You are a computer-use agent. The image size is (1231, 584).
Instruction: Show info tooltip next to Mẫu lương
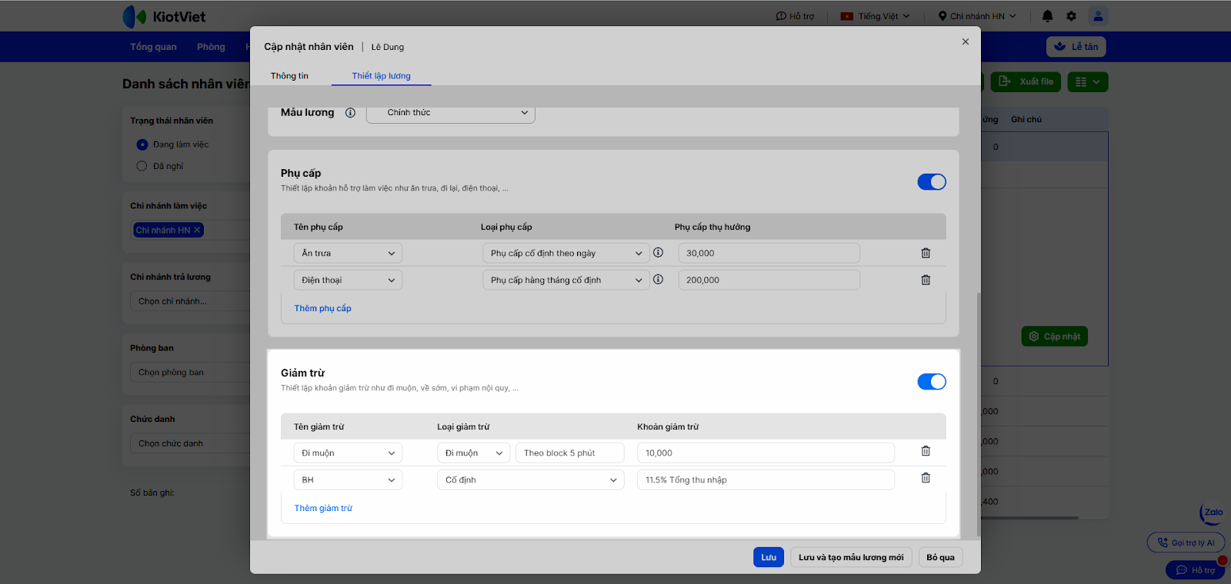tap(350, 113)
